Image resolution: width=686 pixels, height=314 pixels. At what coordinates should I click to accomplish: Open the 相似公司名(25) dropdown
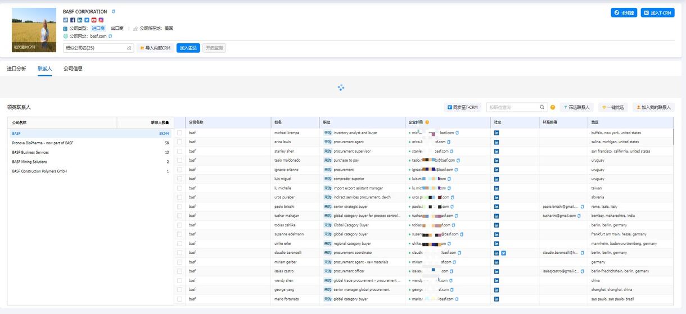[x=98, y=48]
